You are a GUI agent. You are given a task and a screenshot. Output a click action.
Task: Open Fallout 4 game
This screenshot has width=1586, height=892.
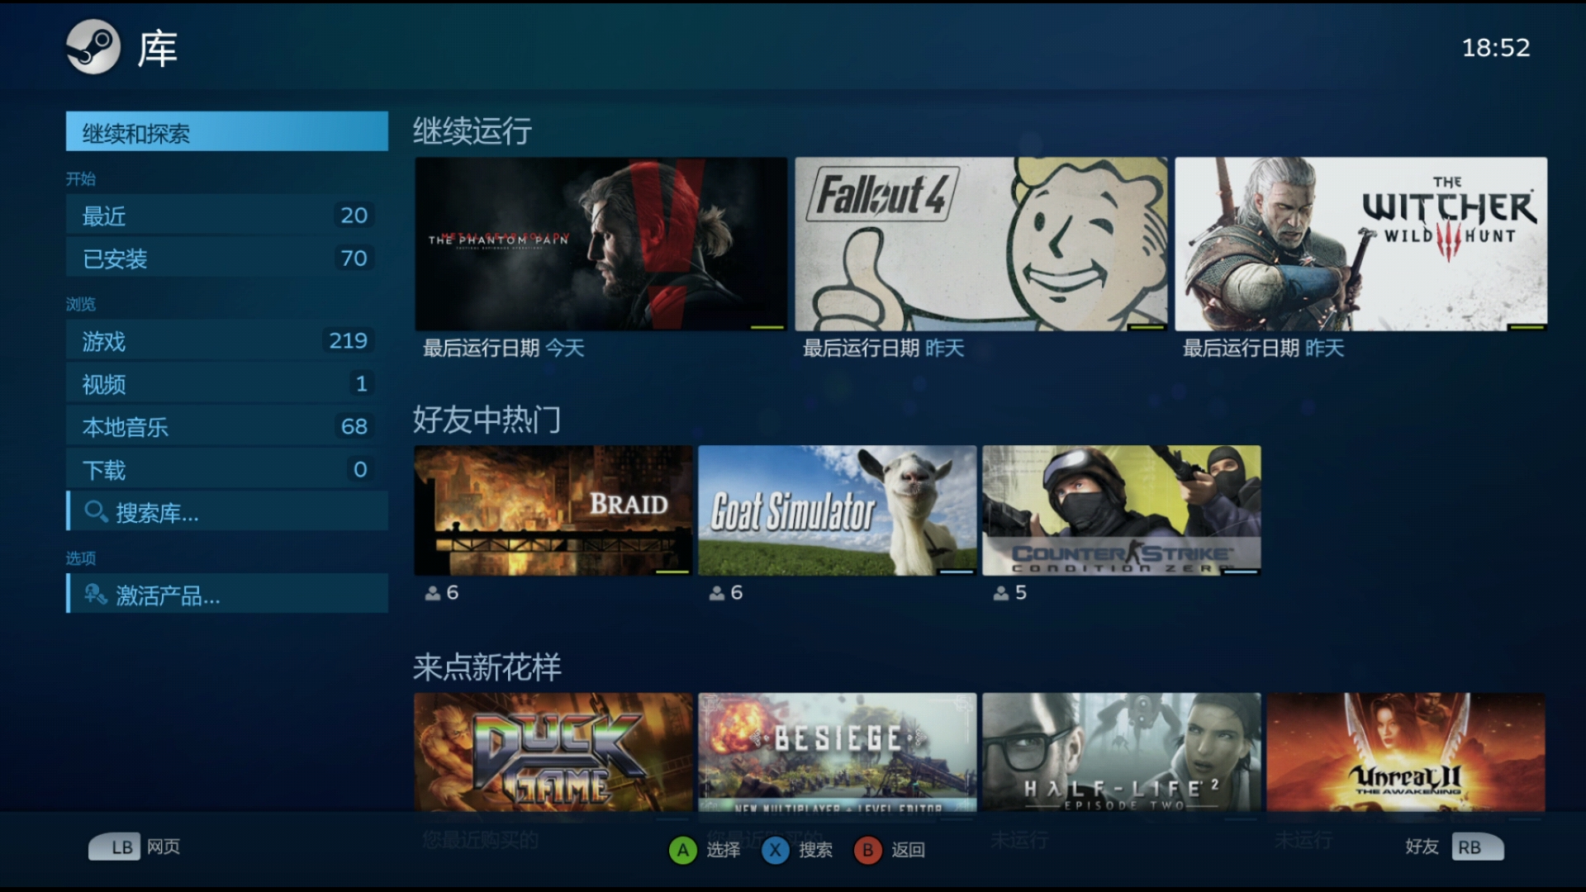981,245
